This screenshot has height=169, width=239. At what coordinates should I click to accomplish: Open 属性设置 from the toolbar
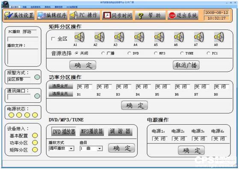pyautogui.click(x=19, y=15)
